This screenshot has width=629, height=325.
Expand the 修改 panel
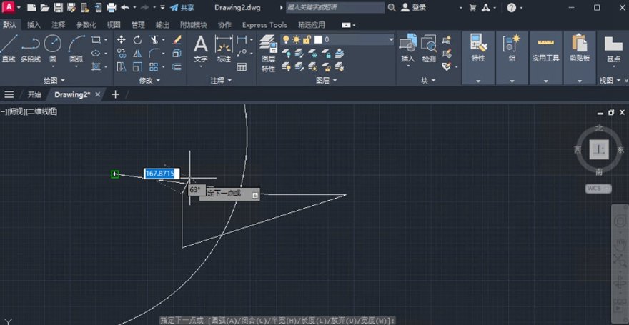point(149,81)
